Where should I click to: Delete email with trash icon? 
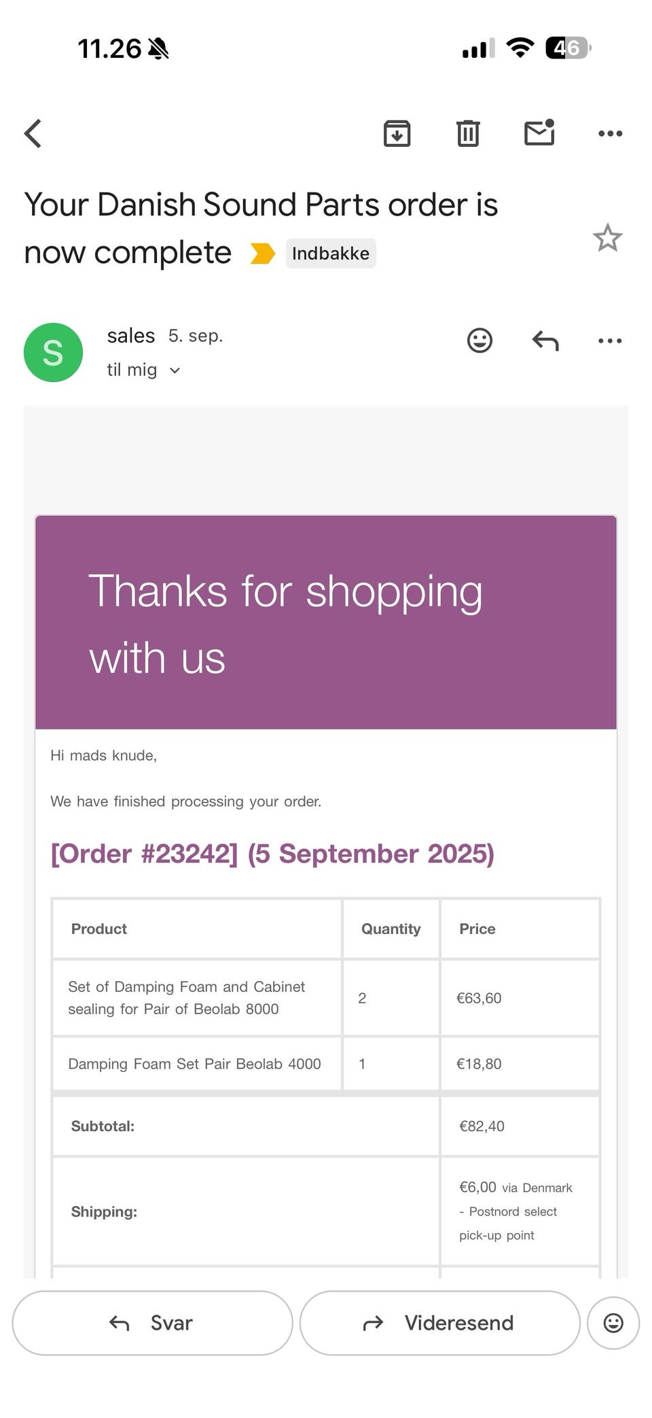coord(468,133)
